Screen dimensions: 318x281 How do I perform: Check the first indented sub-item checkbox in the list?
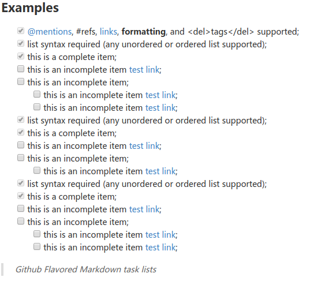coord(37,94)
